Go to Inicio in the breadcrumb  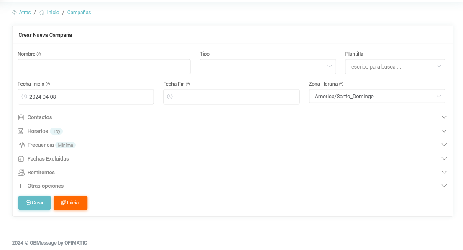click(x=53, y=13)
